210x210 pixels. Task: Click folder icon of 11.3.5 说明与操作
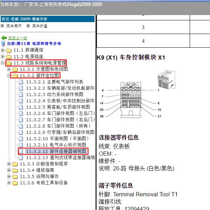pyautogui.click(x=15, y=176)
